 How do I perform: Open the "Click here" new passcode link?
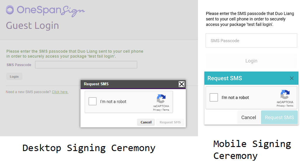[x=60, y=92]
